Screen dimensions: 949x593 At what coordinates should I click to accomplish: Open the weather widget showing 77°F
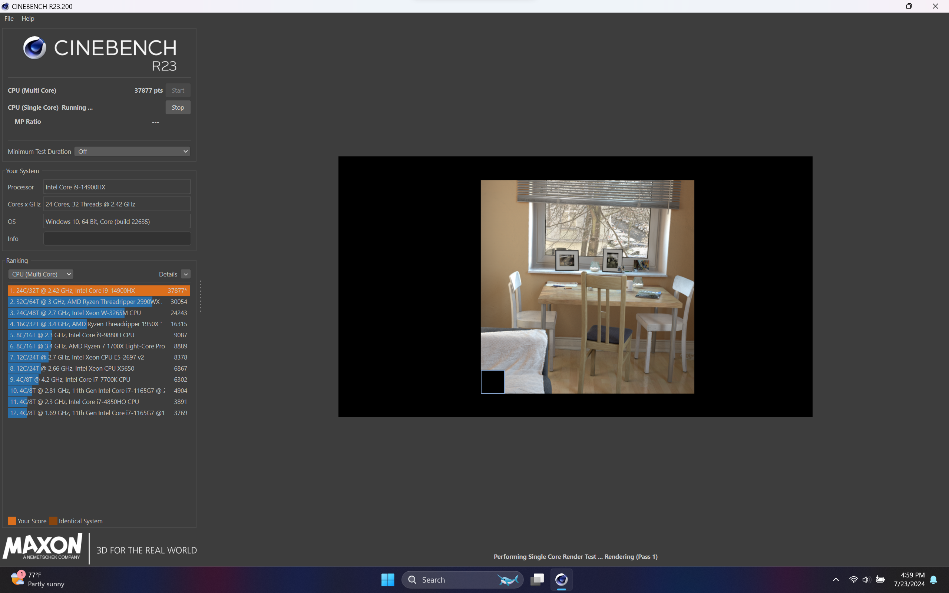pos(37,579)
